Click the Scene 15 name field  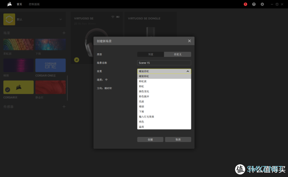[x=164, y=63]
